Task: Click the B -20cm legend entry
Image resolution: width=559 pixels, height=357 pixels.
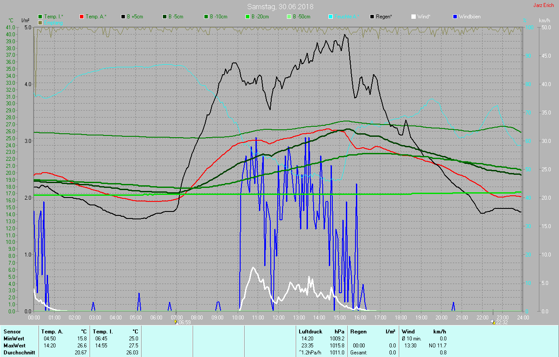Action: point(259,17)
